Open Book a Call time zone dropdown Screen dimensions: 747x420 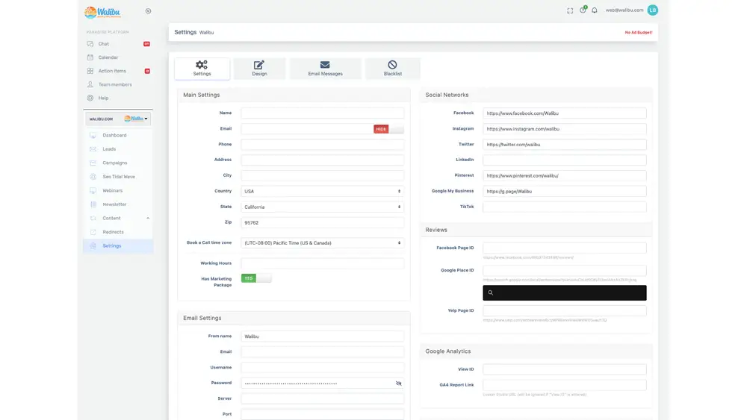(x=322, y=243)
